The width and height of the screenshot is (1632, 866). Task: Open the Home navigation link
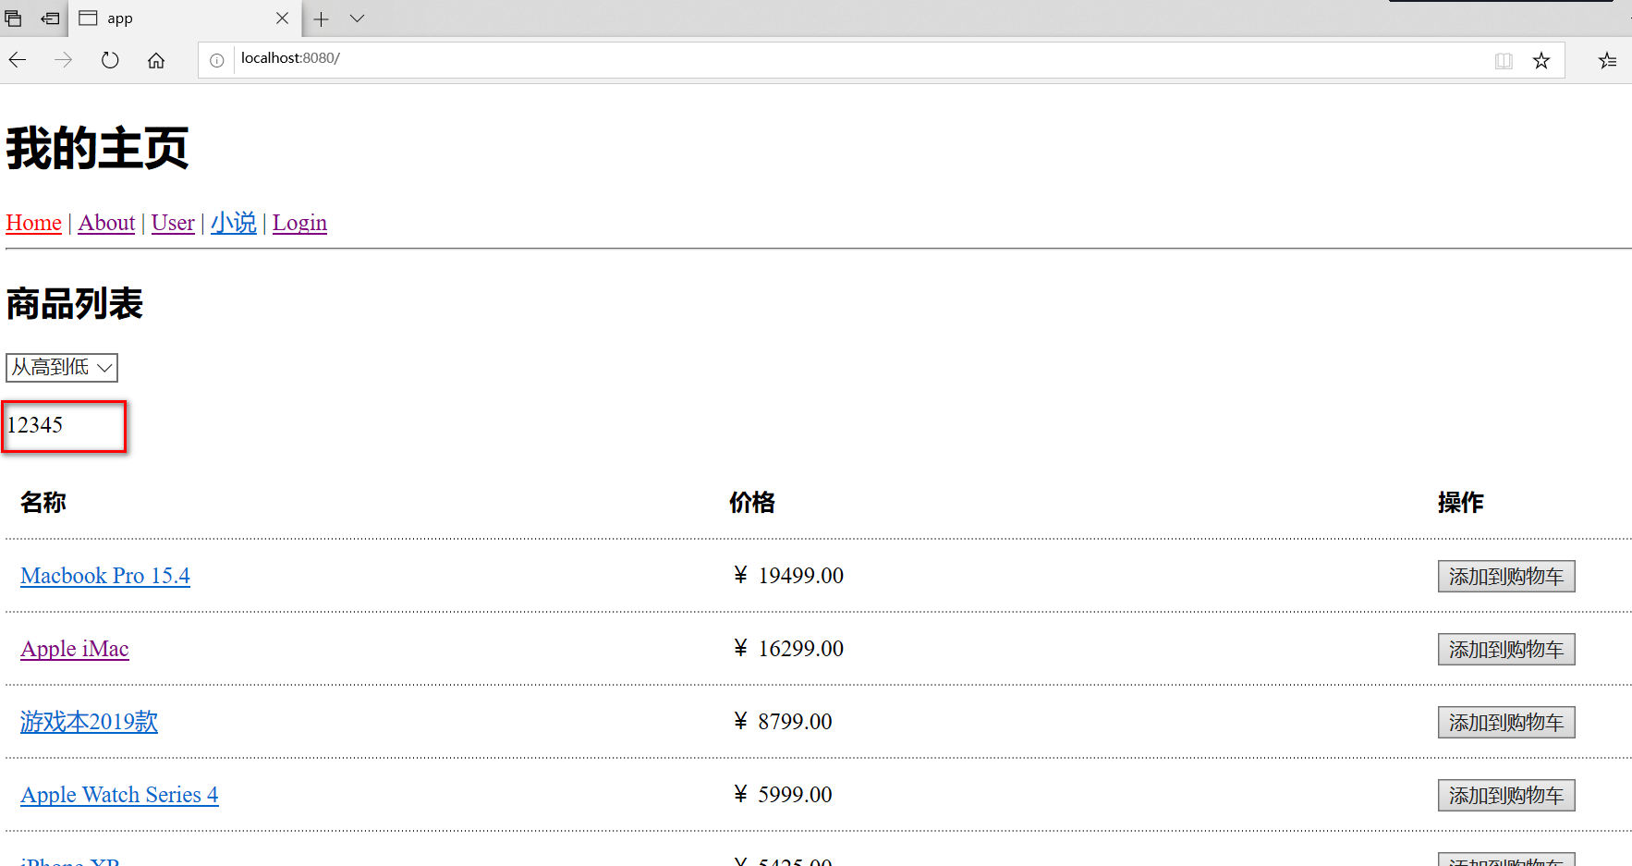[34, 223]
